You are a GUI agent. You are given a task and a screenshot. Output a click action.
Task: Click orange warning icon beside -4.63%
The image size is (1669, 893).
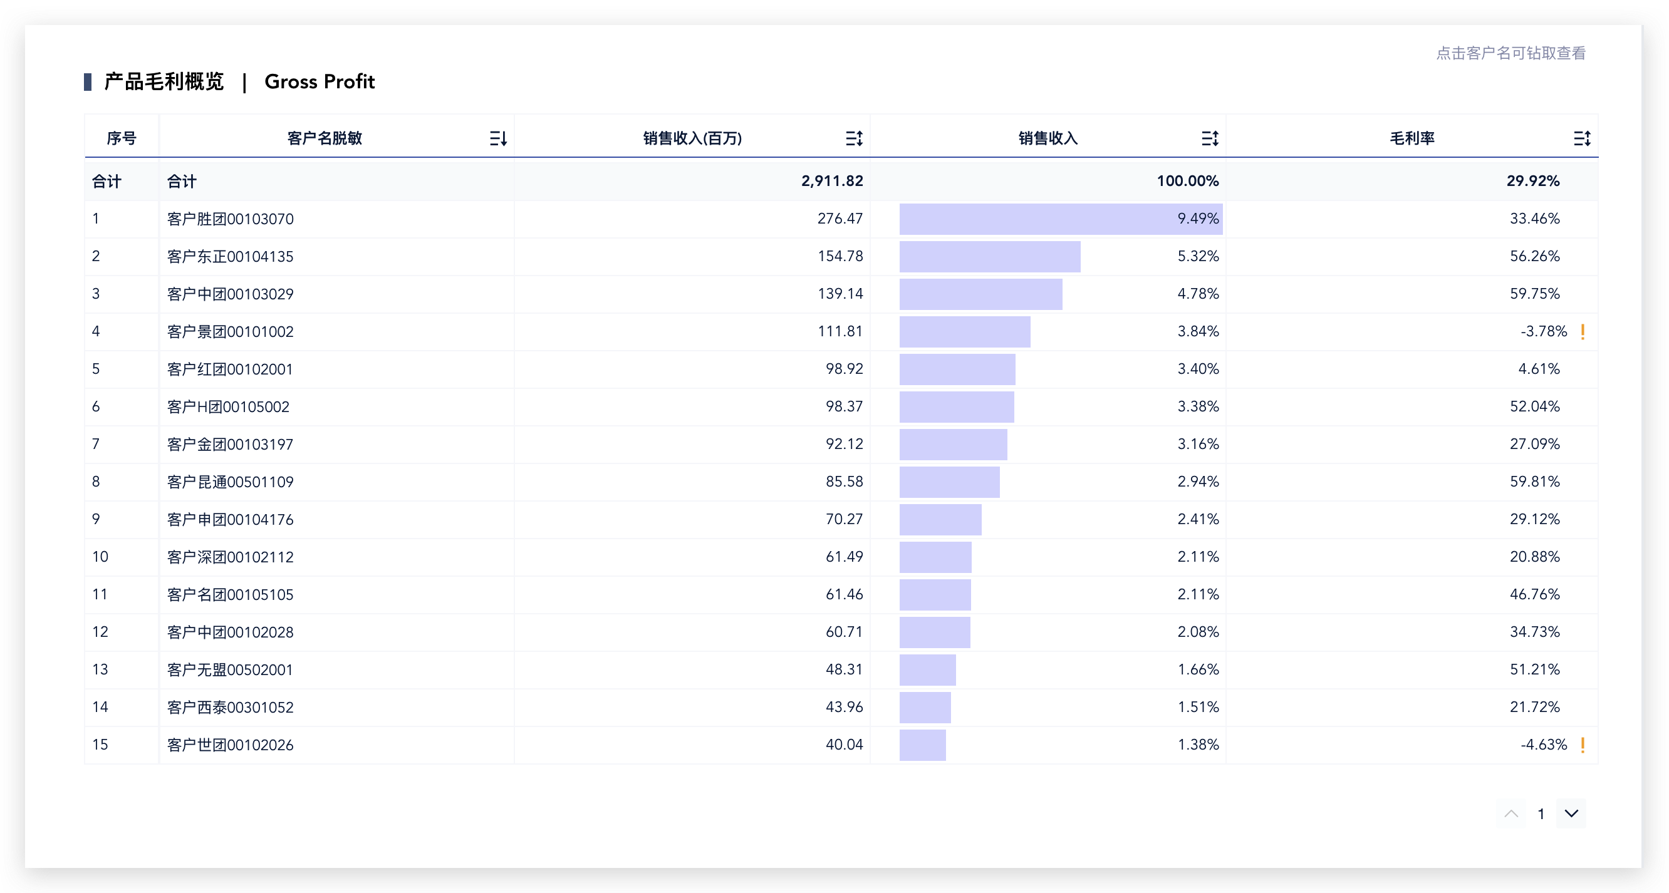click(x=1582, y=745)
